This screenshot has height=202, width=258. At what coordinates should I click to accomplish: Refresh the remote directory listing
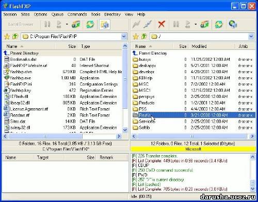pyautogui.click(x=219, y=24)
